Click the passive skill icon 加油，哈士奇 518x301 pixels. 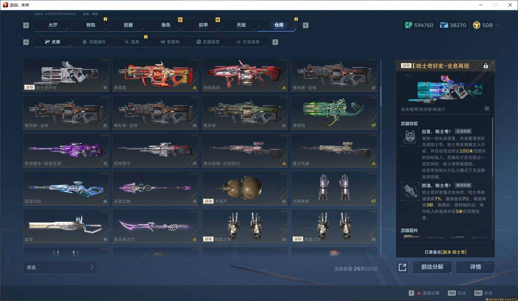[410, 191]
